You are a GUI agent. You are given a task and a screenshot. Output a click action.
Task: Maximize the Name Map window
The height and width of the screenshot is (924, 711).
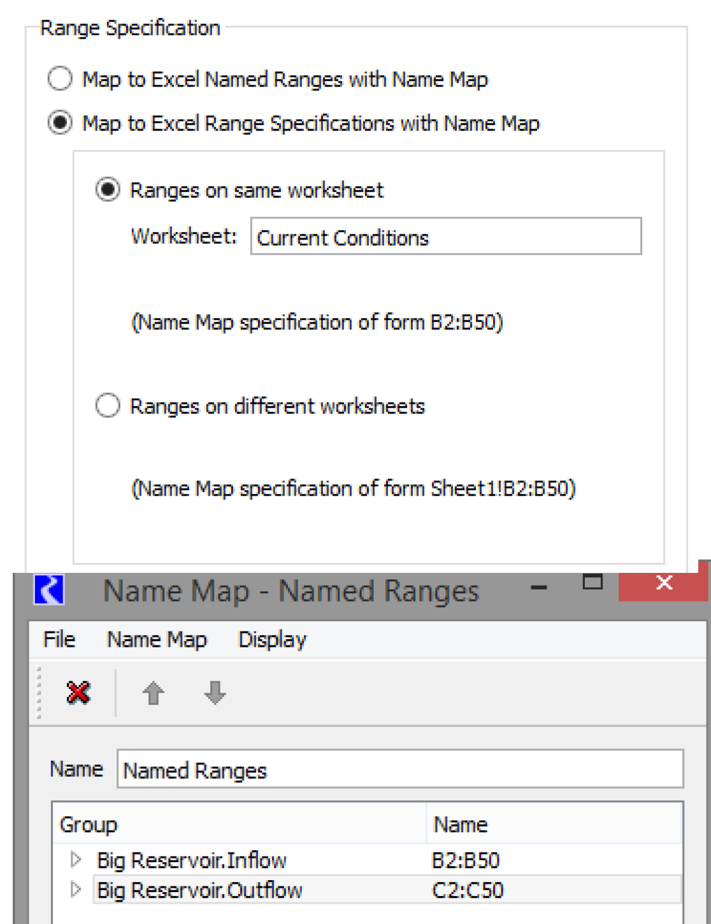592,582
